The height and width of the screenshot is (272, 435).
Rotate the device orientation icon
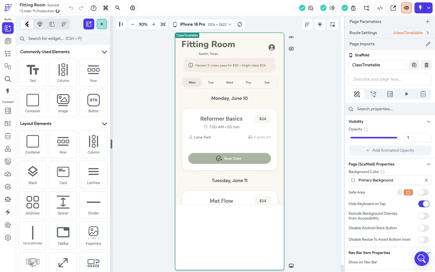pos(240,24)
